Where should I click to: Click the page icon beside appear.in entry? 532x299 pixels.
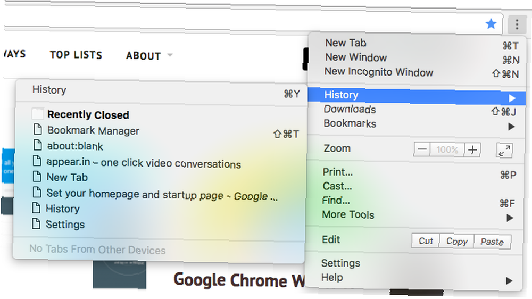point(37,161)
